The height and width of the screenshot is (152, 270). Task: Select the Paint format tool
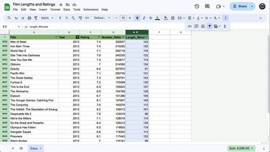coord(36,18)
